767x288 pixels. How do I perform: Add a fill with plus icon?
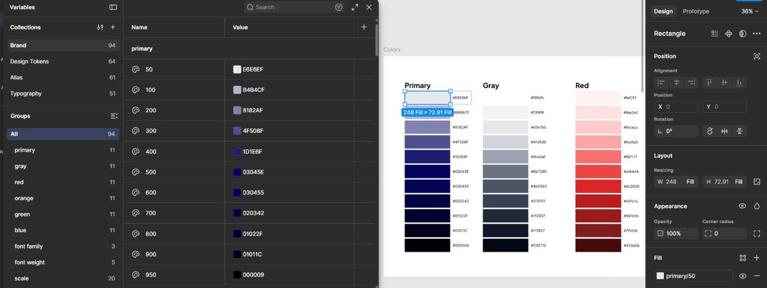point(757,258)
